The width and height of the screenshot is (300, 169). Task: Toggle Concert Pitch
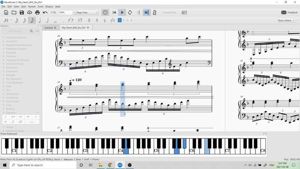[x=169, y=13]
